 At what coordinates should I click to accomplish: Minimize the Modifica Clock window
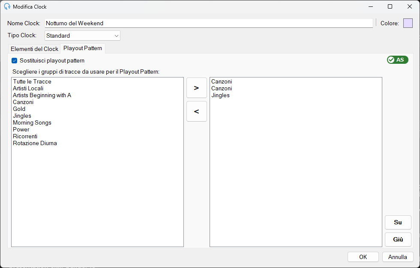click(371, 6)
